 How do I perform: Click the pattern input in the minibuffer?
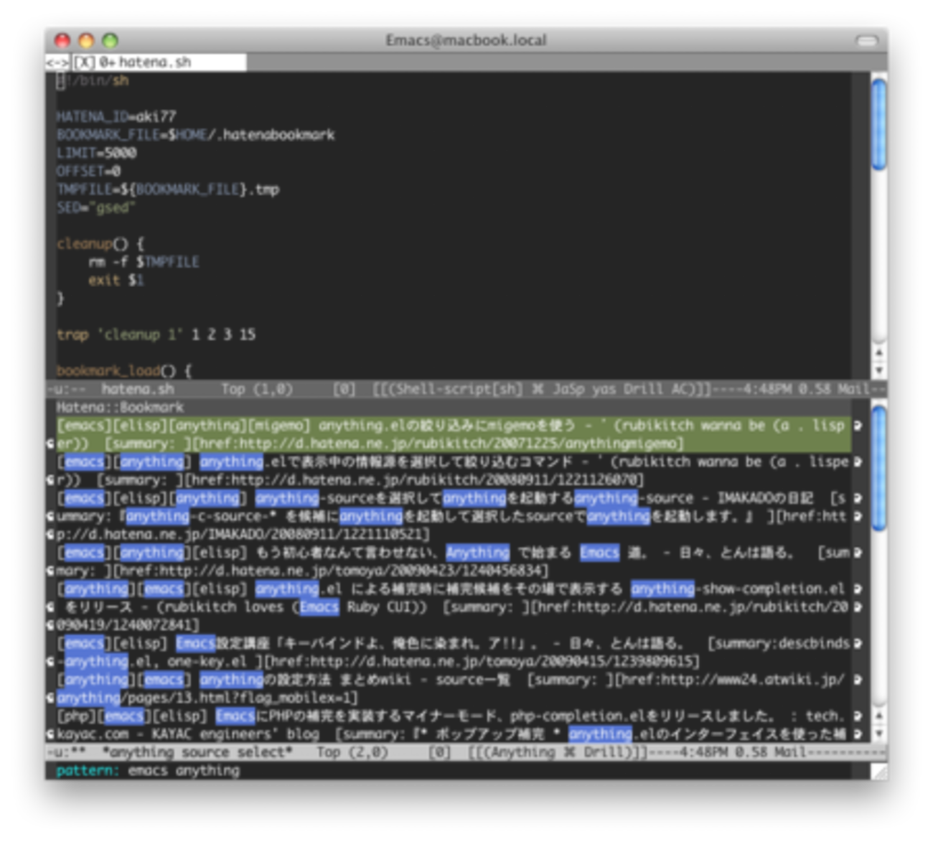184,771
